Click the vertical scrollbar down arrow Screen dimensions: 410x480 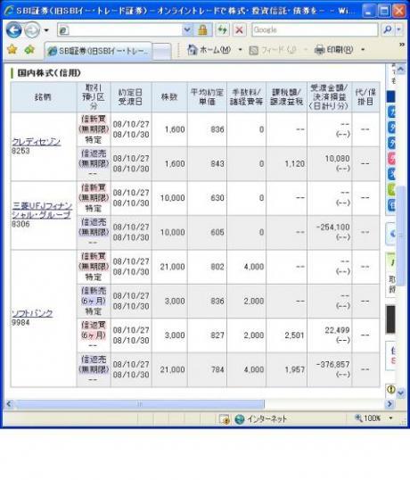click(x=401, y=393)
